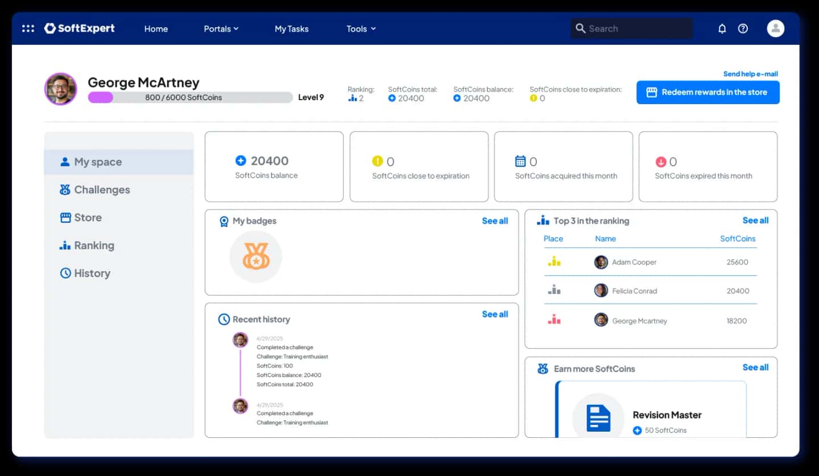See all in Top 3 ranking
Screen dimensions: 819x476
click(755, 220)
